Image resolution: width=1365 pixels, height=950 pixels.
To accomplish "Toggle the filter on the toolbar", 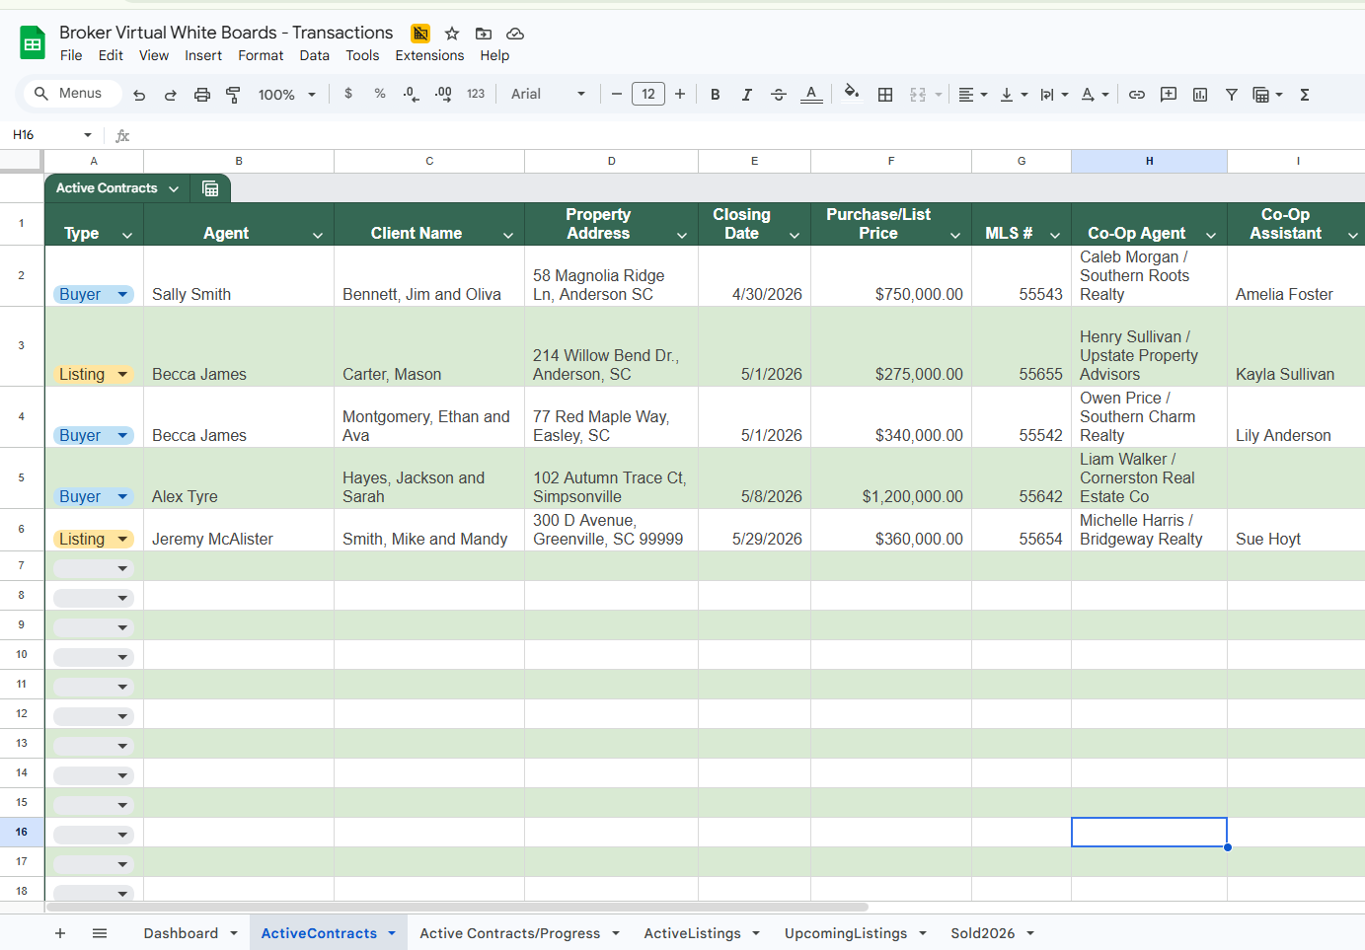I will pos(1232,95).
